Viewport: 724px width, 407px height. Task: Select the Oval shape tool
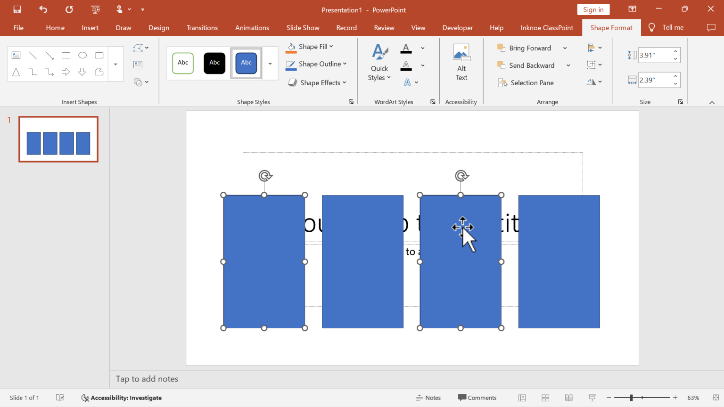(x=82, y=55)
